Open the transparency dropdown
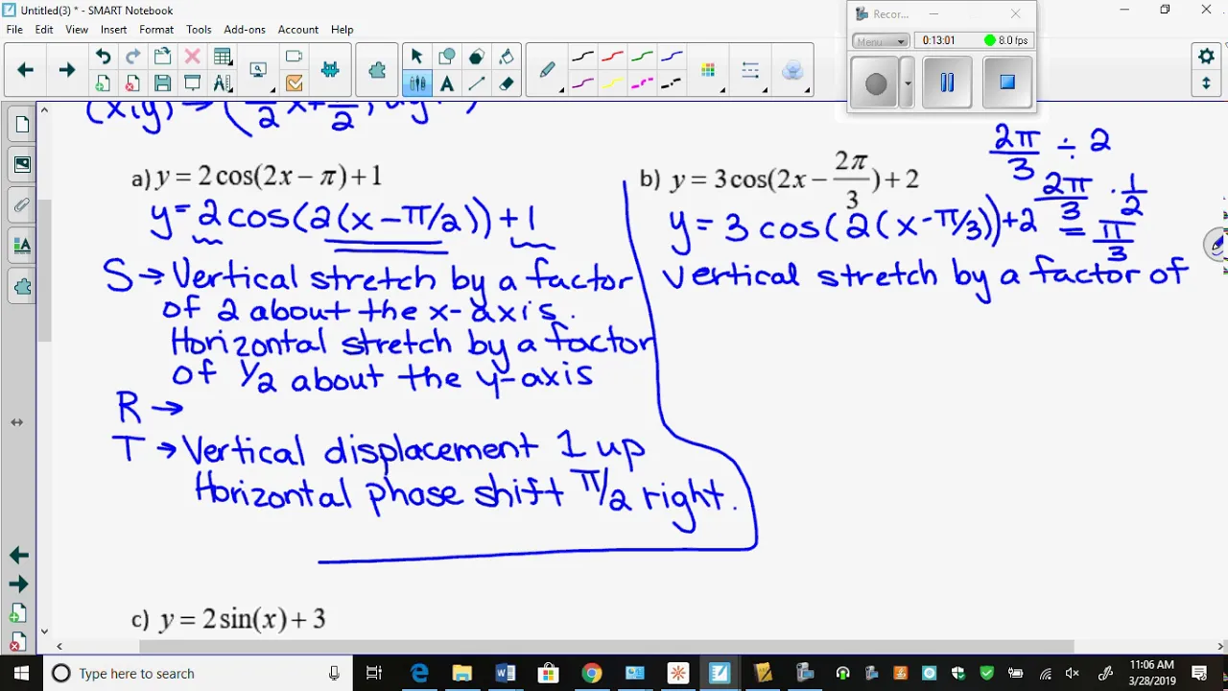 (793, 71)
